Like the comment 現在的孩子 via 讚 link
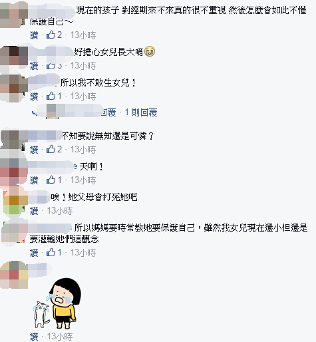 [34, 35]
